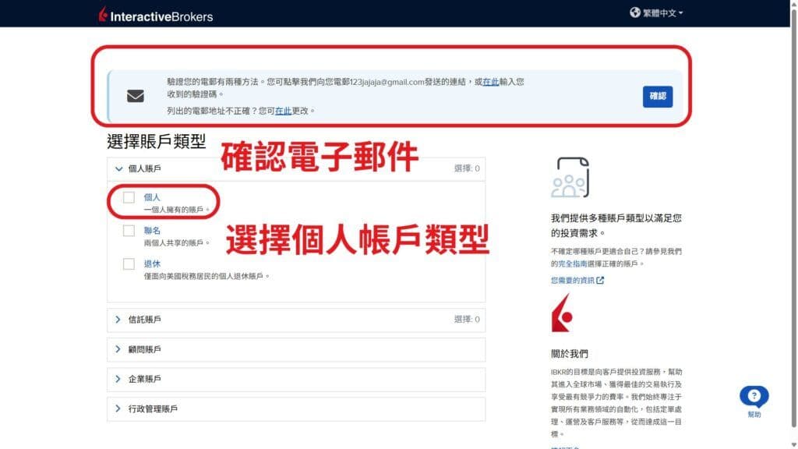Image resolution: width=798 pixels, height=449 pixels.
Task: Collapse the 個人賬戶 section
Action: click(118, 168)
